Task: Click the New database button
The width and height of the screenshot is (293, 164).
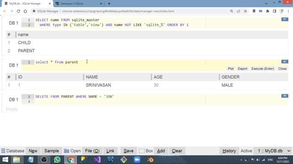Action: (33, 151)
